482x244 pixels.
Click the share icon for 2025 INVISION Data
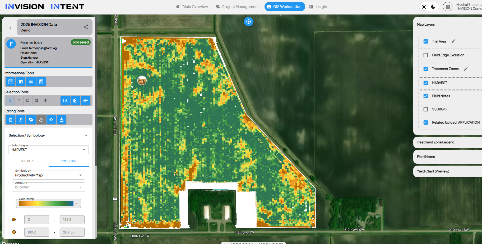point(86,27)
